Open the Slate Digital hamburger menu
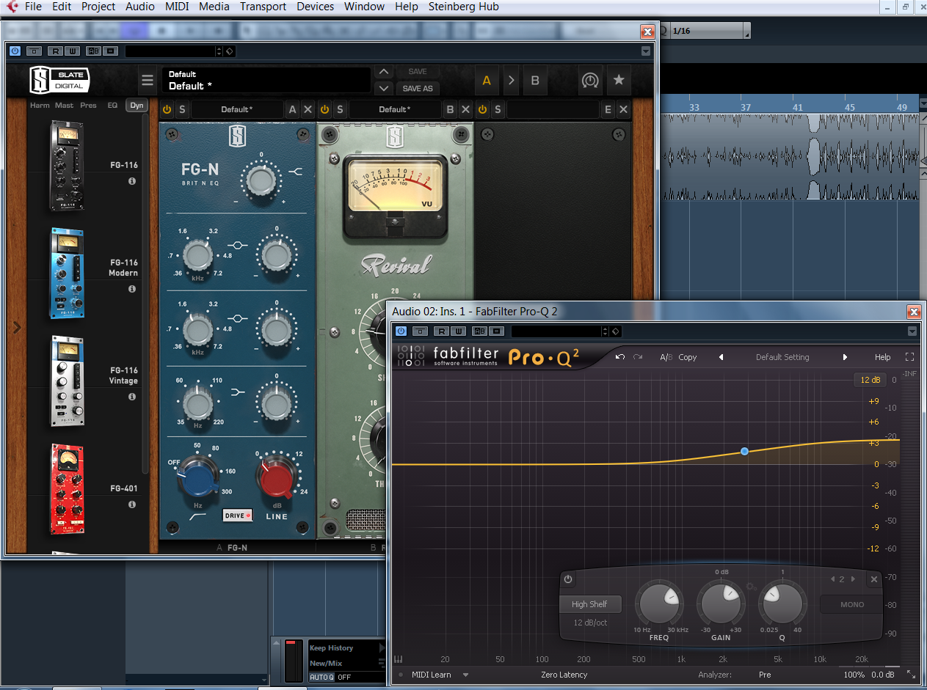927x690 pixels. (x=148, y=81)
